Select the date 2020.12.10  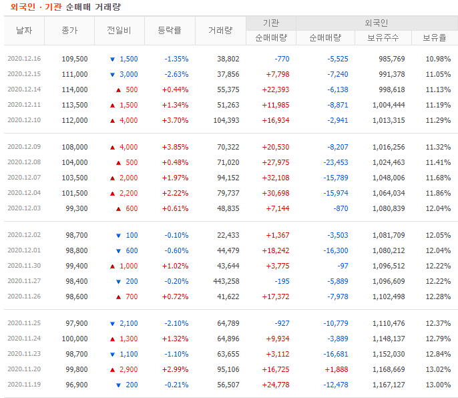coord(24,120)
